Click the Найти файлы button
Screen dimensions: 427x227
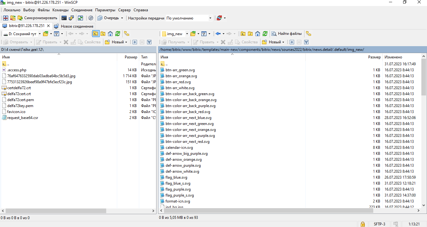pyautogui.click(x=287, y=34)
